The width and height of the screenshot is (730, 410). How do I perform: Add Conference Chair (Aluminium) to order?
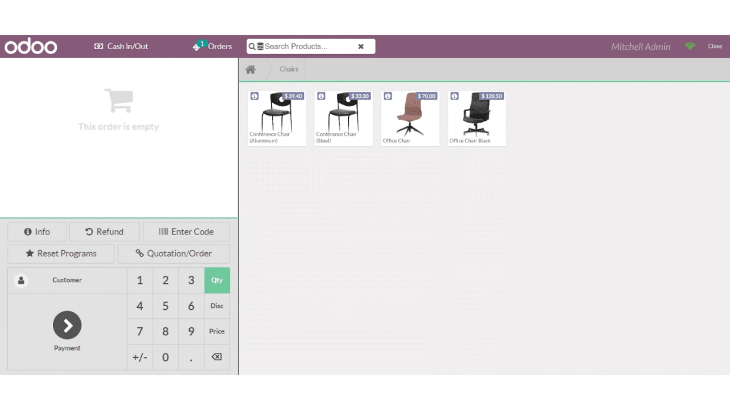point(277,118)
